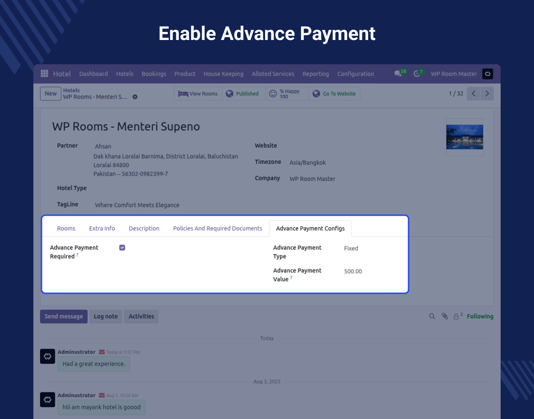Toggle the Published status button

(242, 94)
